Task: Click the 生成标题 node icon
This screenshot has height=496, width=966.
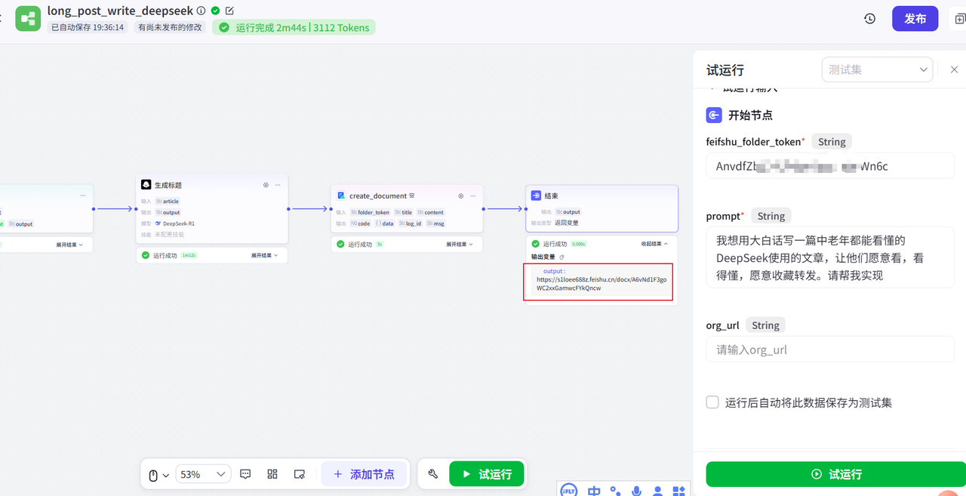Action: 146,185
